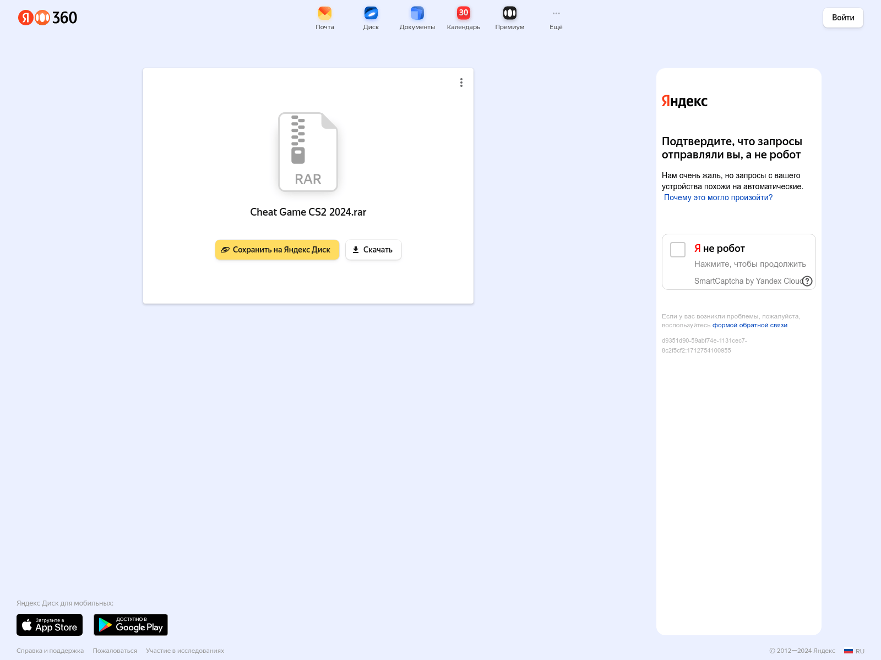The height and width of the screenshot is (660, 881).
Task: Save file with Сохранить на Яндекс Диск
Action: 277,250
